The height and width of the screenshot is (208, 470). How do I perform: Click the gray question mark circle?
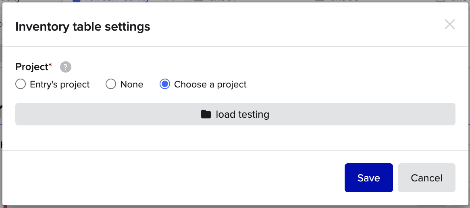point(66,67)
